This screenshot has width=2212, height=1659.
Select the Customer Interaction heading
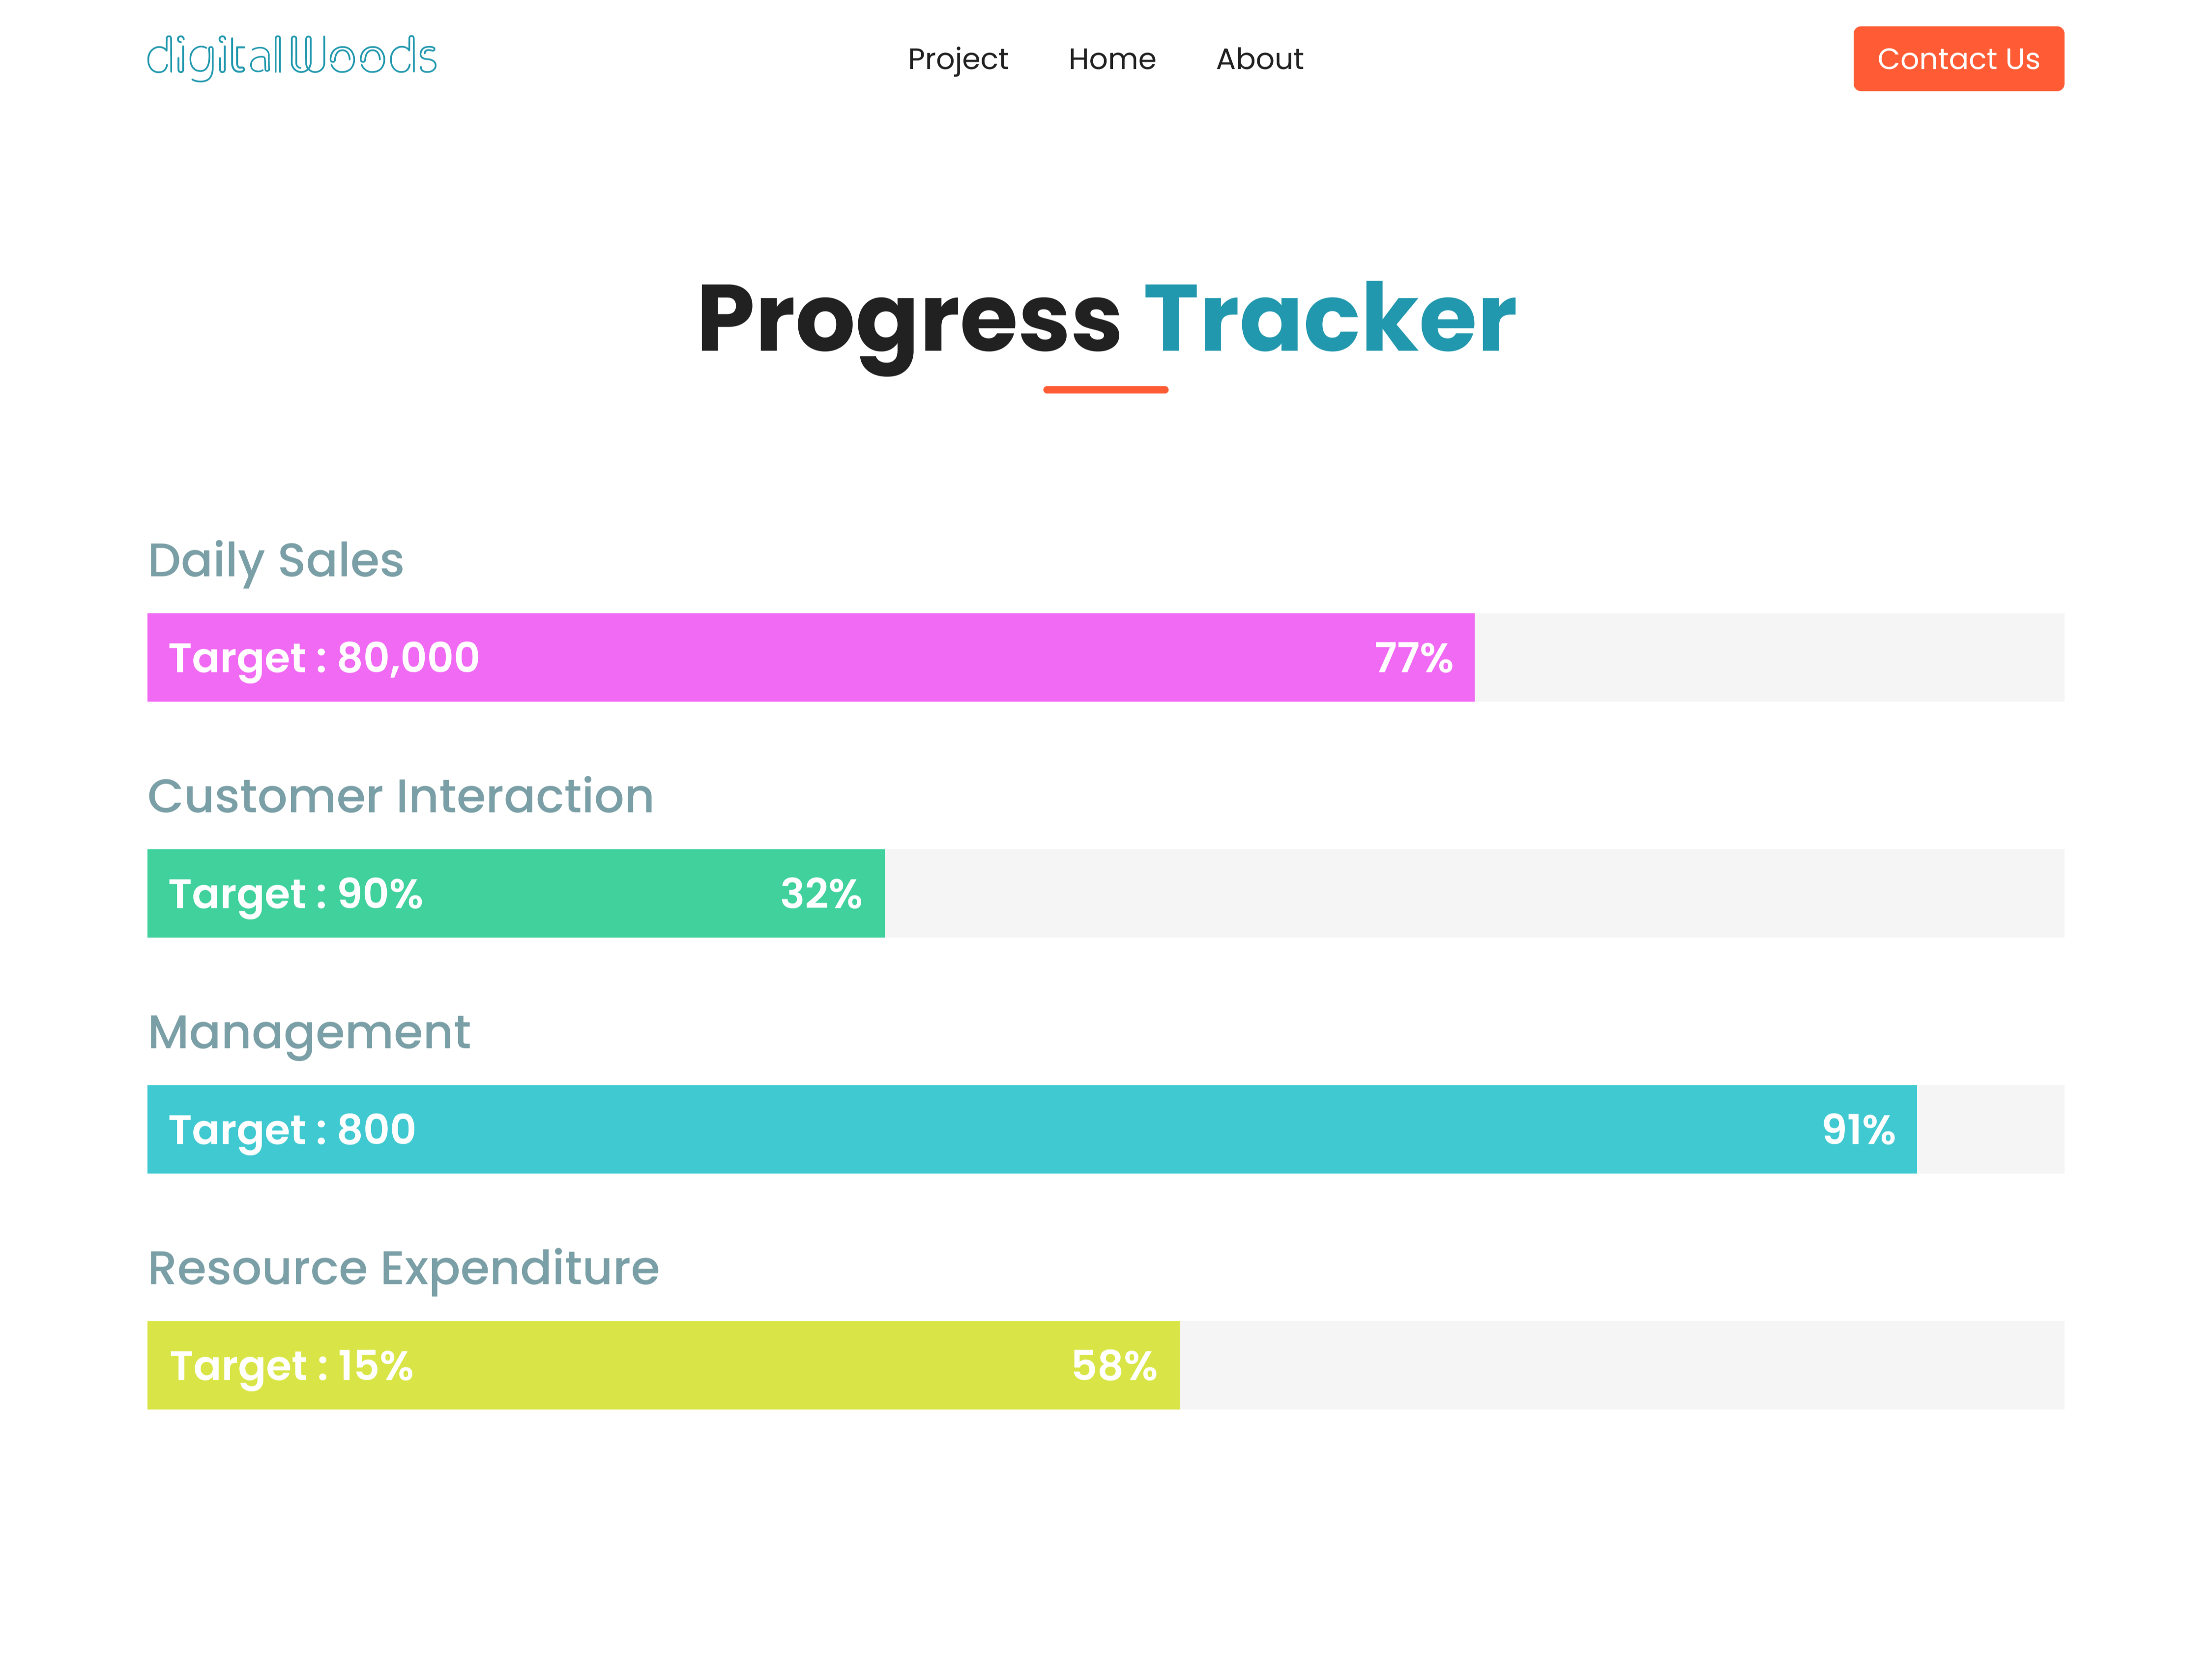[400, 796]
